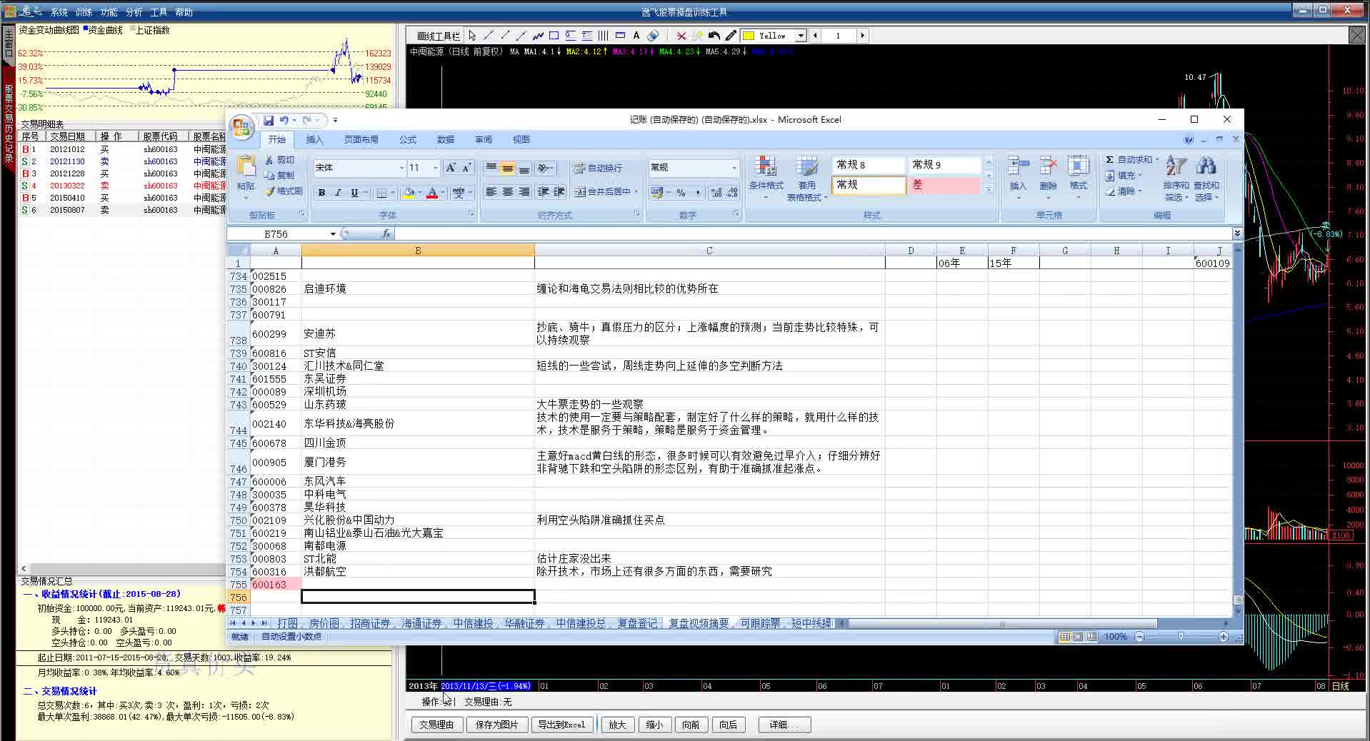The width and height of the screenshot is (1370, 741).
Task: Click the format painter (格式刷) button
Action: (283, 191)
